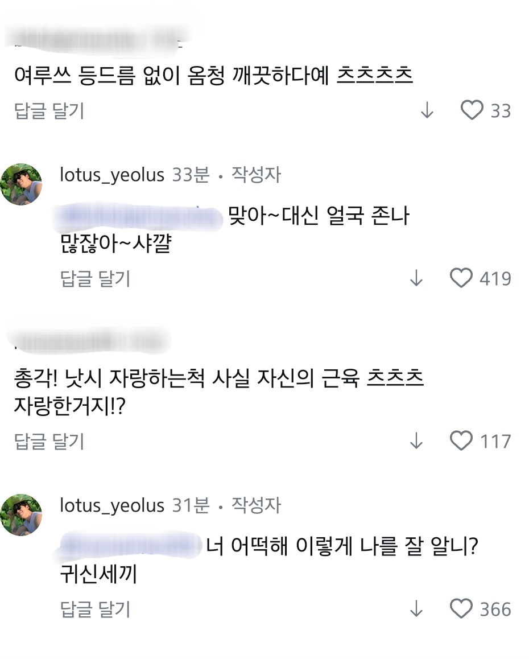The height and width of the screenshot is (659, 529).
Task: Open the blurred mention before 너 어떡해
Action: [x=132, y=547]
